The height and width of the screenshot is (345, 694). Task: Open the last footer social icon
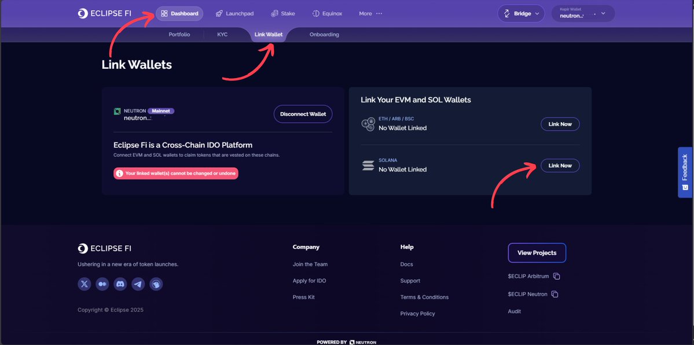(x=156, y=284)
